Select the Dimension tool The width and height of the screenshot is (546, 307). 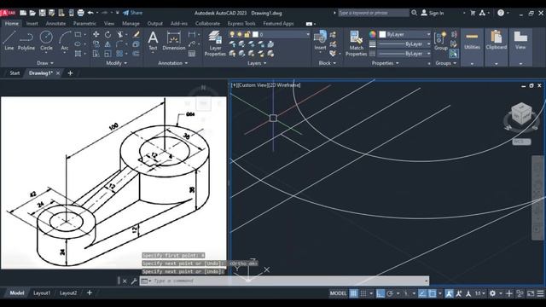173,41
